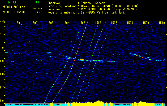Click the Receiver label
The height and width of the screenshot is (106, 167).
point(54,9)
